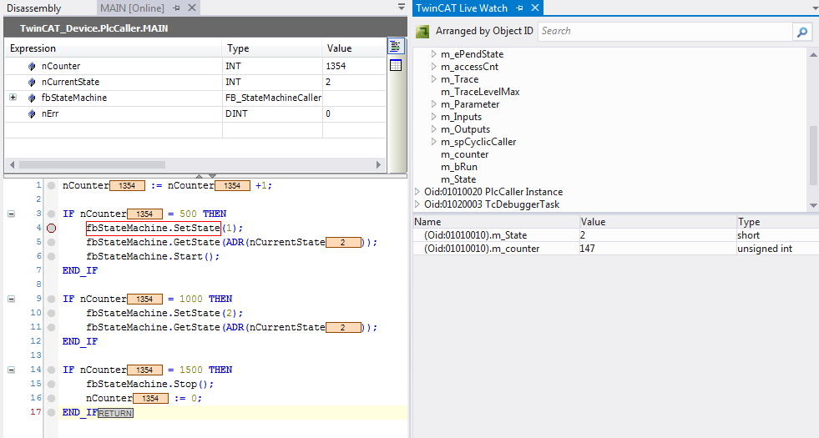Switch declaration view to textual mode icon
This screenshot has width=819, height=438.
[x=396, y=47]
